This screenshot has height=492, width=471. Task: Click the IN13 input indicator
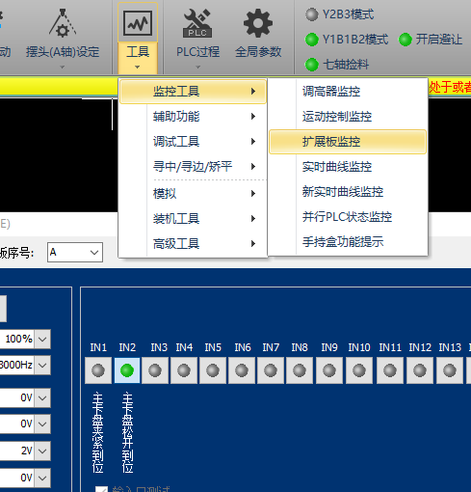point(450,370)
